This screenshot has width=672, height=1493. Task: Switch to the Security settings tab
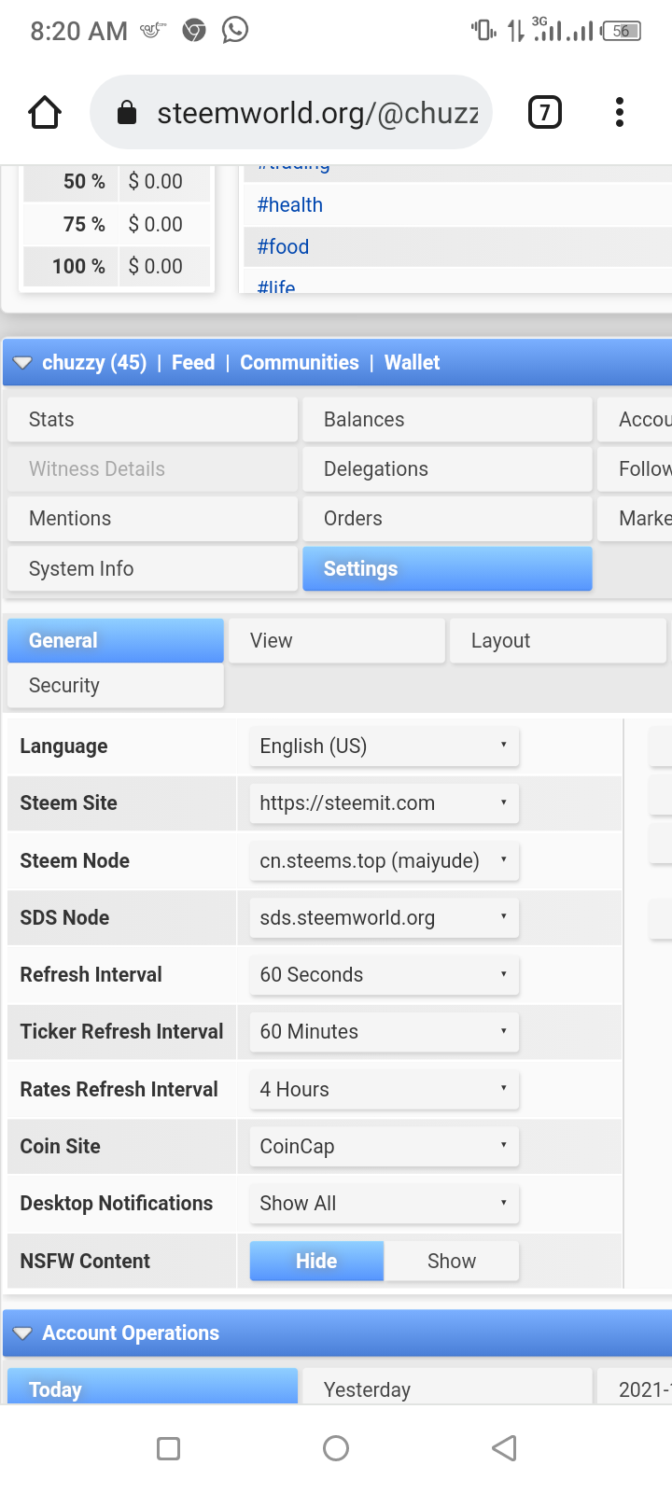(116, 686)
